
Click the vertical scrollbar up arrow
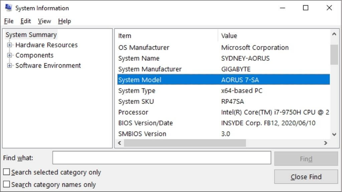[x=334, y=34]
